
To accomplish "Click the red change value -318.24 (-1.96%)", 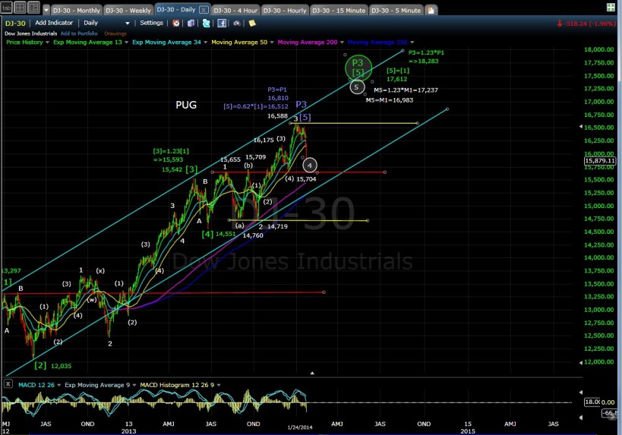I will pyautogui.click(x=586, y=24).
